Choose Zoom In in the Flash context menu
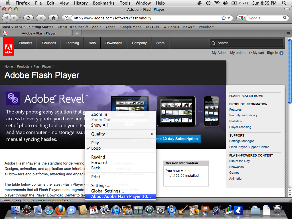The image size is (292, 219). pyautogui.click(x=121, y=114)
